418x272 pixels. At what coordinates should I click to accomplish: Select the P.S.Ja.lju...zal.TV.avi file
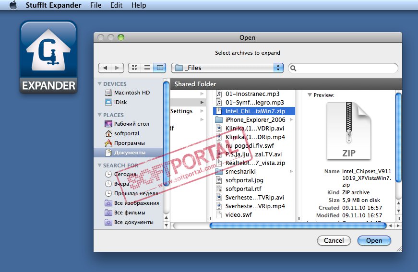coord(254,154)
